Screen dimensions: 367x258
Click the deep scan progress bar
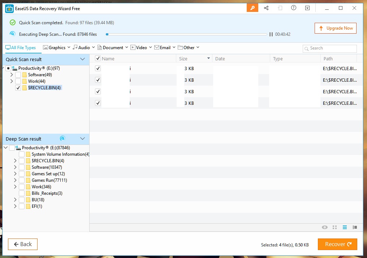(186, 34)
